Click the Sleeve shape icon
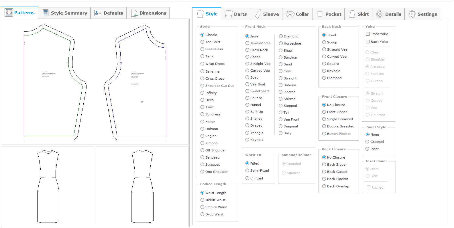 pos(258,14)
